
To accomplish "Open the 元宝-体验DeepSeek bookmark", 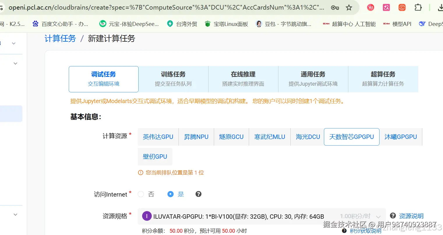I will pos(129,24).
